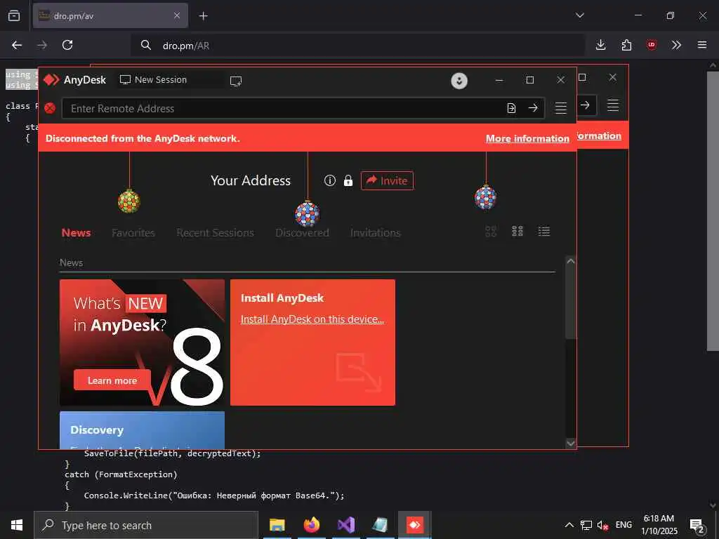Click AnyDesk news scrollbar down arrow
Screen dimensions: 719x539
point(570,443)
